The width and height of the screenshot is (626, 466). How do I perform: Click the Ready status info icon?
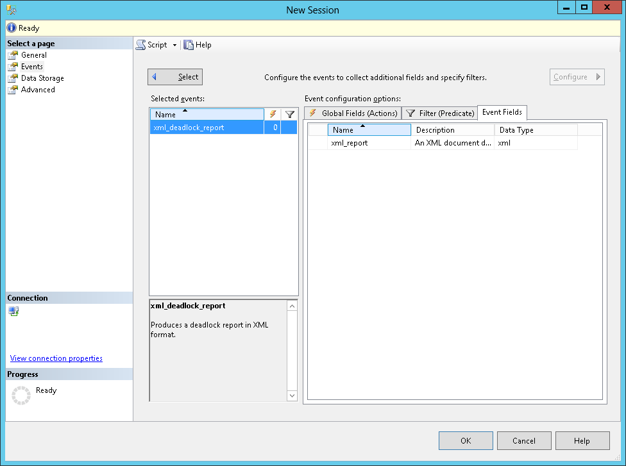(10, 28)
